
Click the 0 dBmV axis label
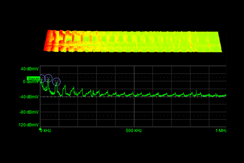30,82
